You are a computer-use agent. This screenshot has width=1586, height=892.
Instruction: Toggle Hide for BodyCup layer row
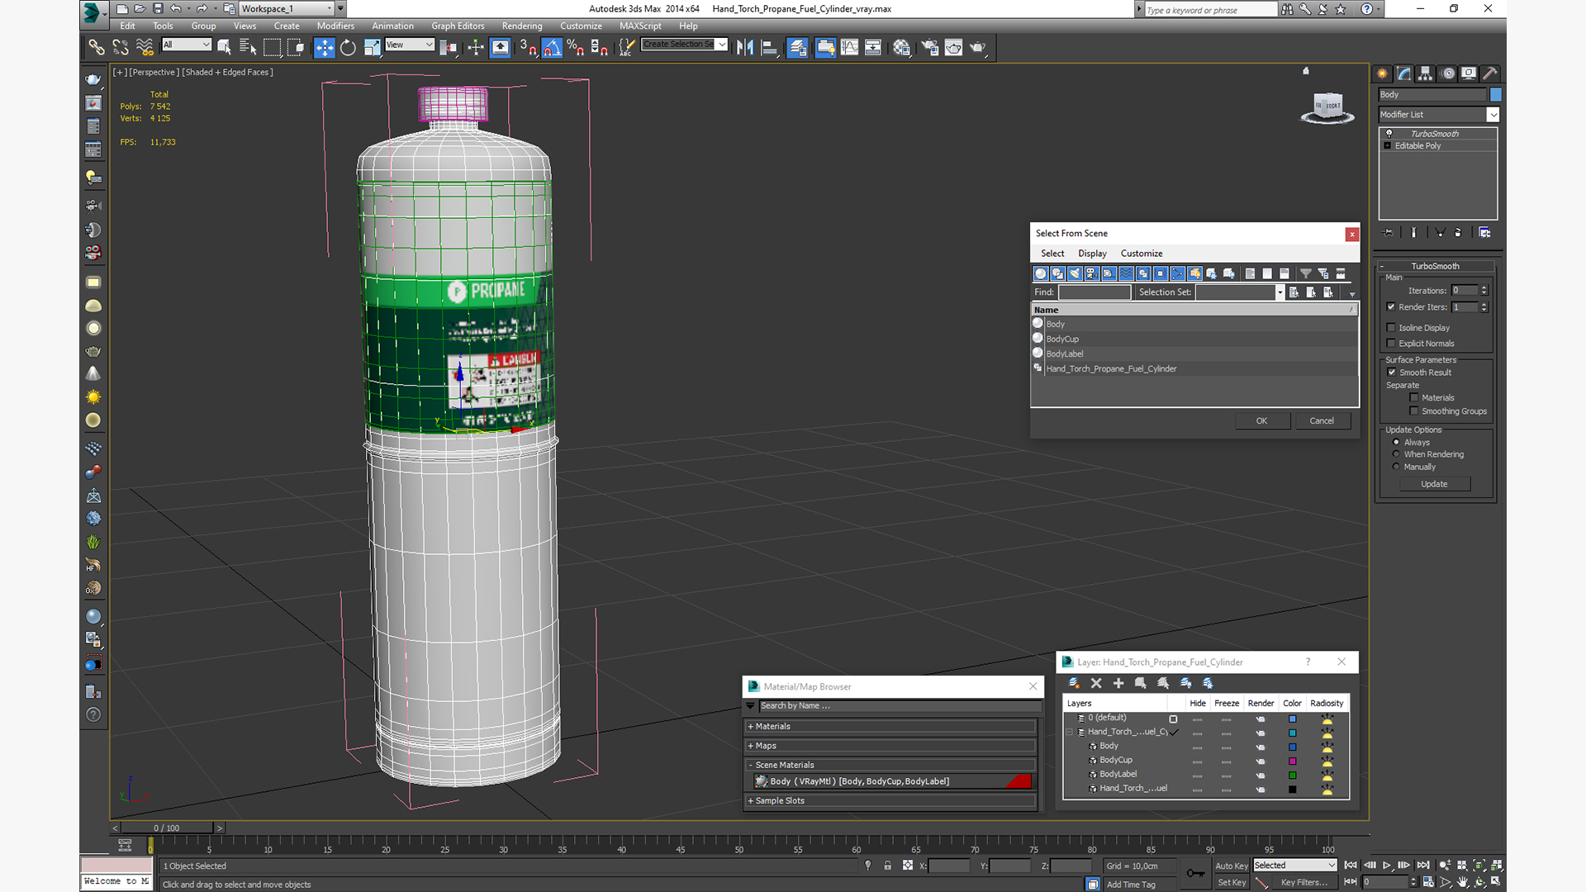pyautogui.click(x=1197, y=761)
